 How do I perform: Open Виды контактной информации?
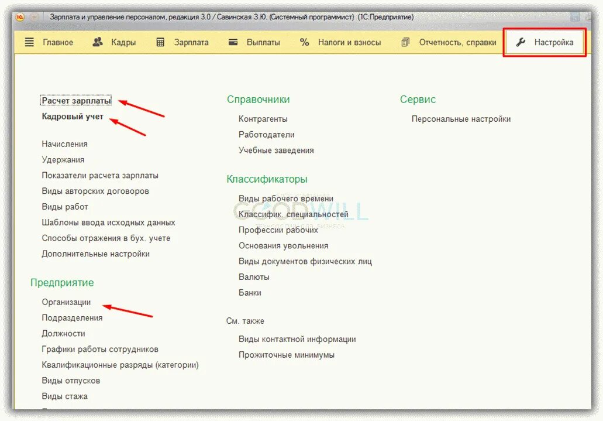297,340
